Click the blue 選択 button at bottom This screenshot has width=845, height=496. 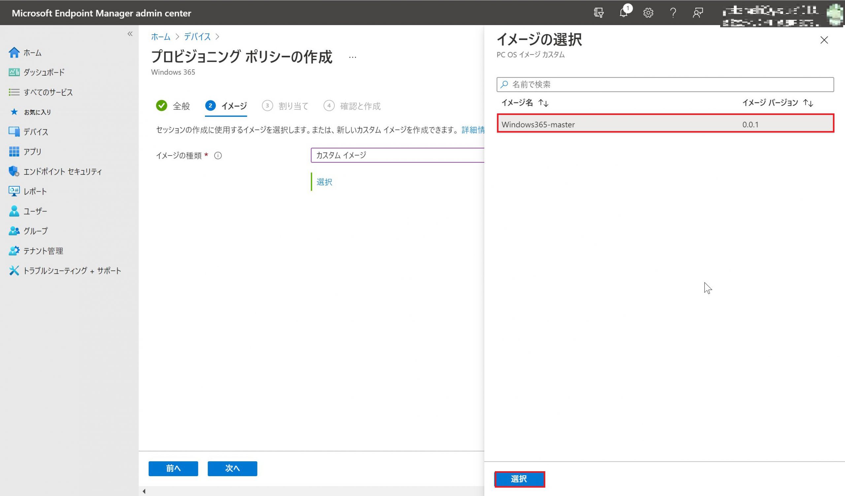tap(519, 479)
